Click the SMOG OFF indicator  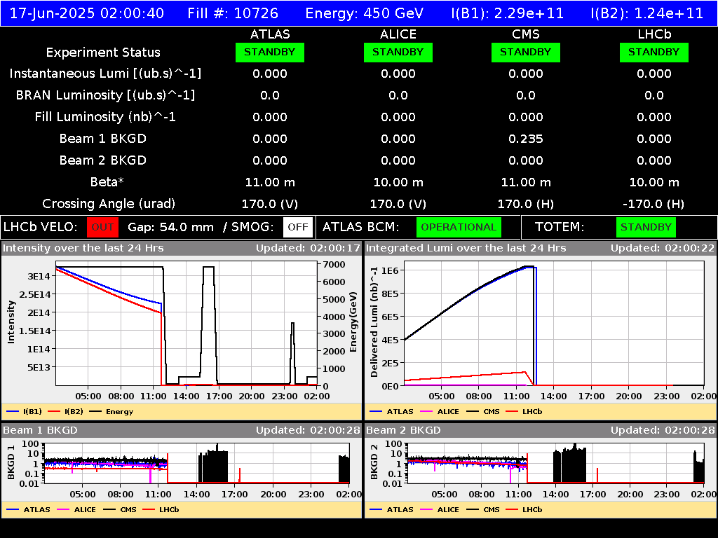(297, 228)
